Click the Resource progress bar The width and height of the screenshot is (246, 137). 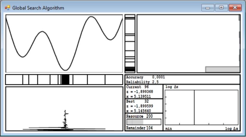144,122
